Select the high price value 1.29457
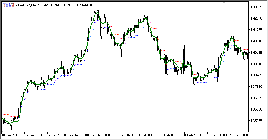This screenshot has height=140, width=268. [56, 5]
